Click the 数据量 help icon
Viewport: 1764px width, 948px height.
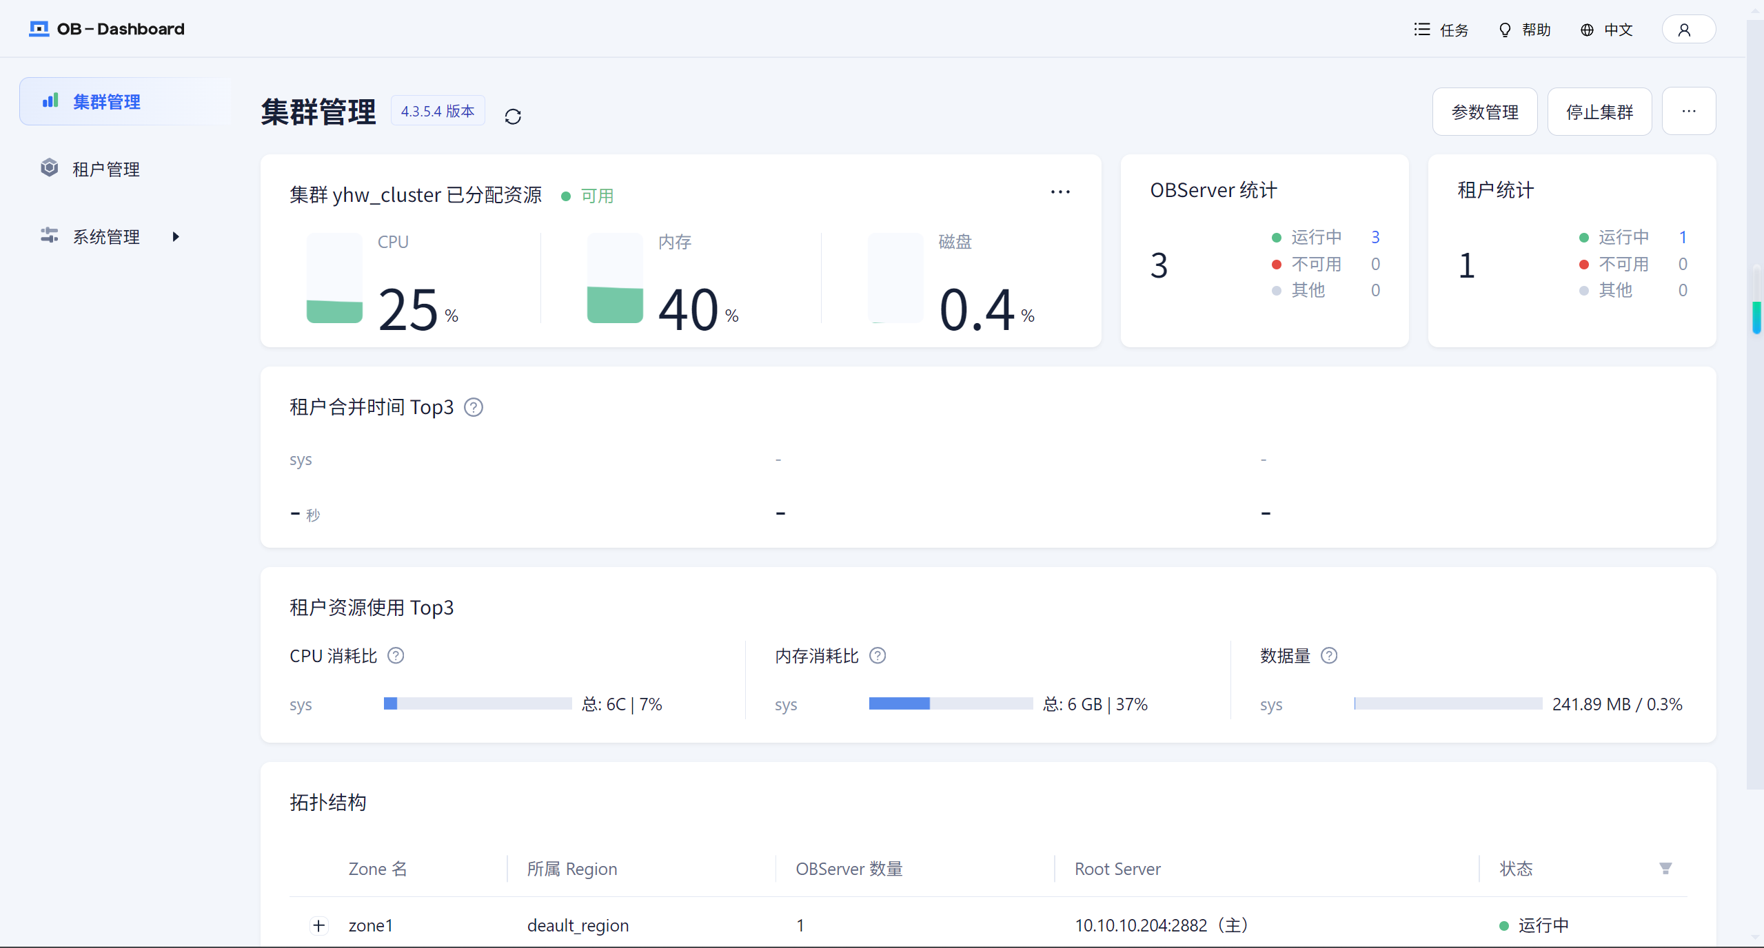point(1329,655)
